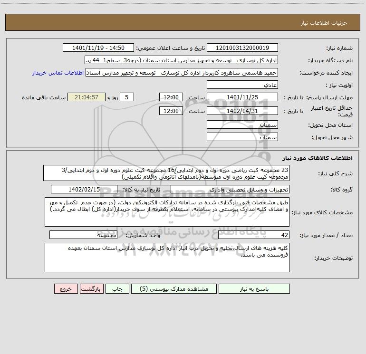
Task: Click the نام دستگاه خریدار field
Action: (x=181, y=60)
